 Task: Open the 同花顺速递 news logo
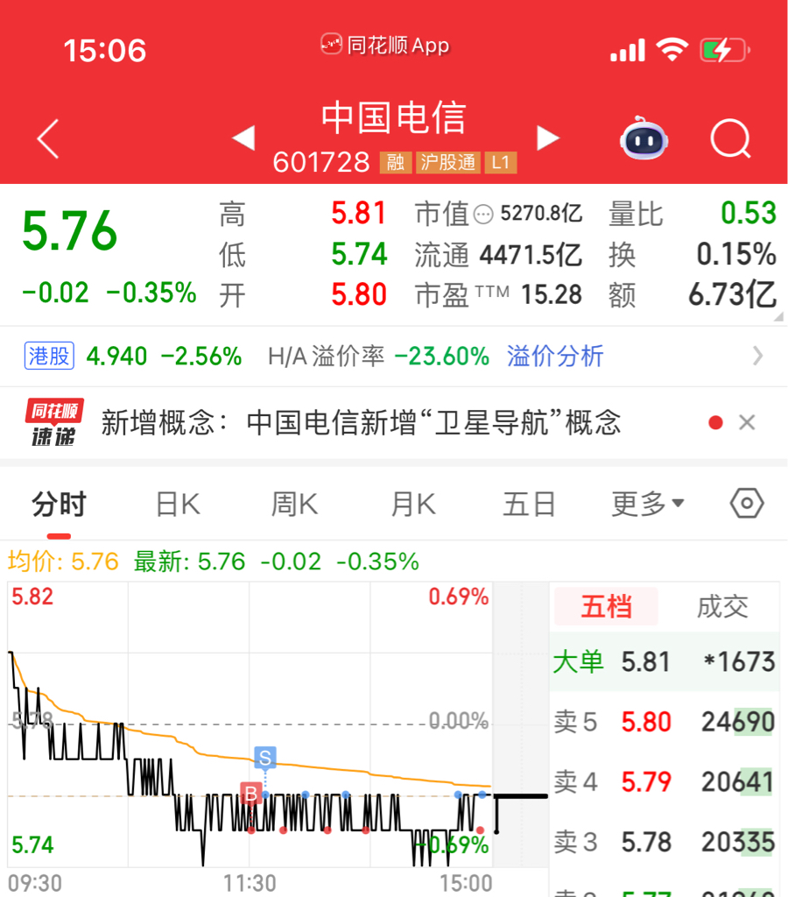coord(53,423)
